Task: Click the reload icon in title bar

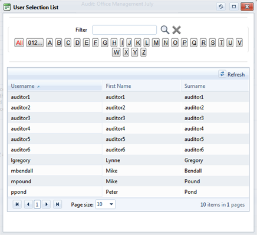Action: coord(221,6)
